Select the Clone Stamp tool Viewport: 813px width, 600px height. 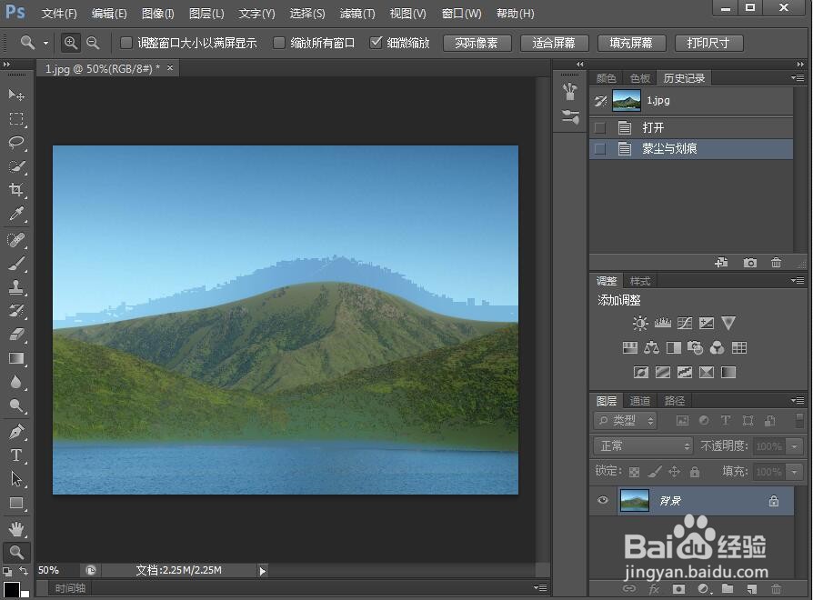pyautogui.click(x=16, y=287)
